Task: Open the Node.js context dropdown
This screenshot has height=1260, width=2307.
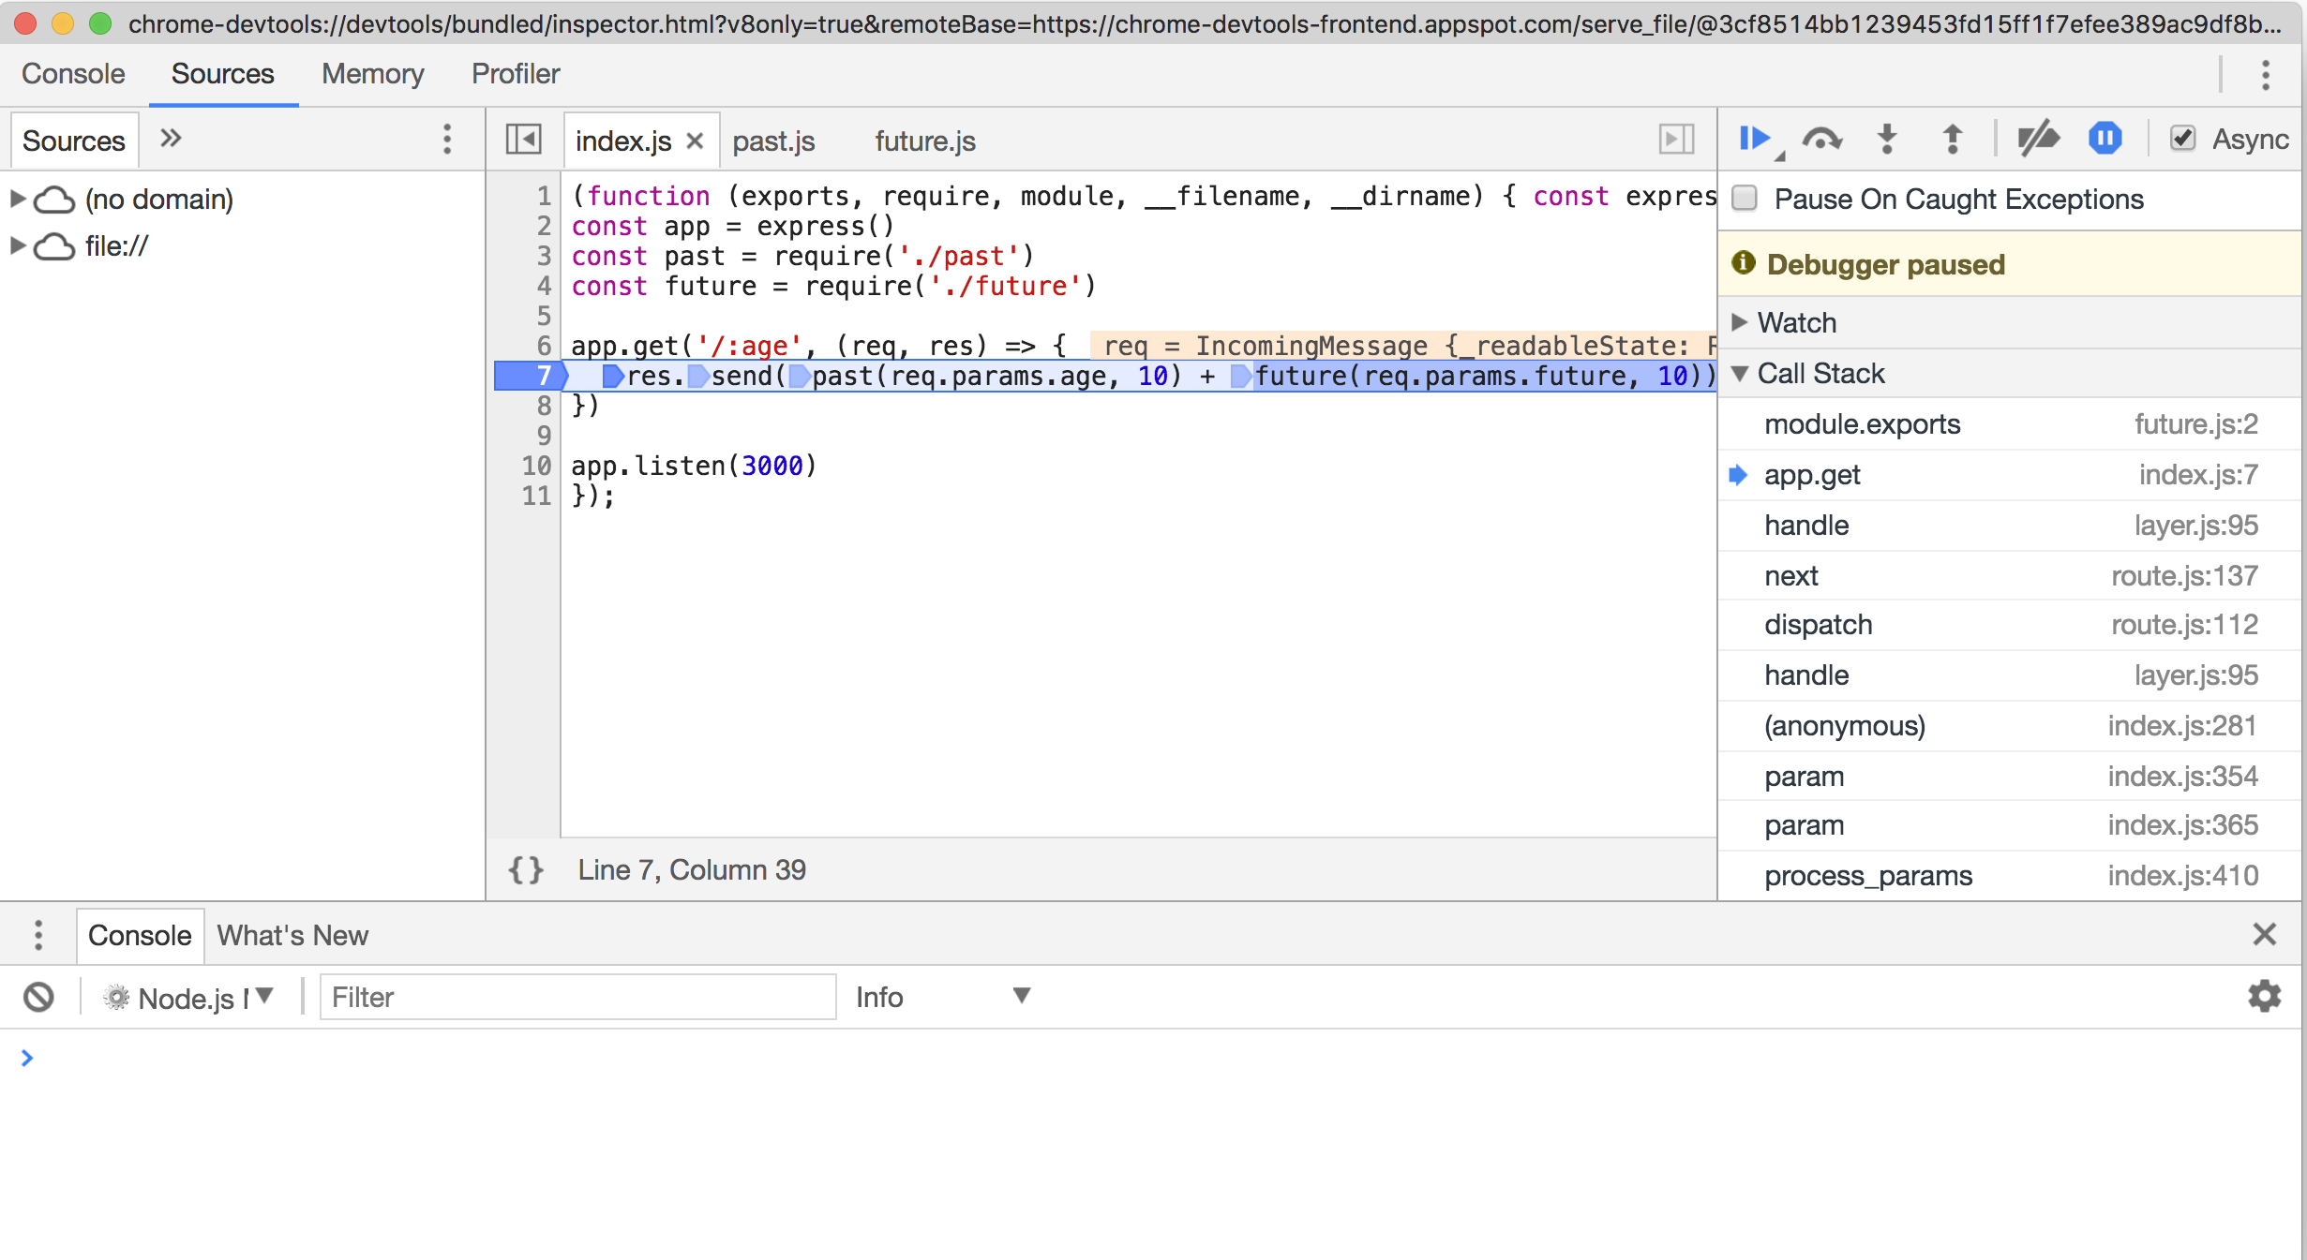Action: pos(189,997)
